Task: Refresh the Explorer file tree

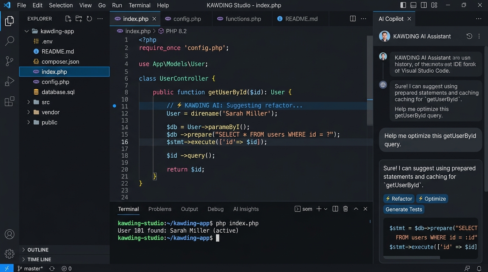Action: click(x=89, y=19)
